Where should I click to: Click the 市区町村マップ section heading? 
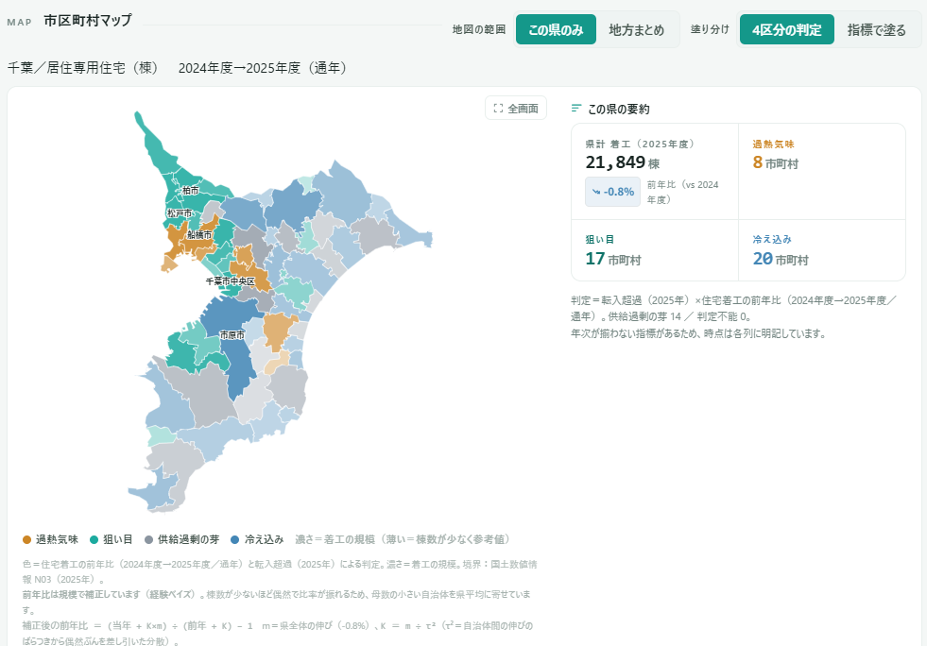pos(88,21)
